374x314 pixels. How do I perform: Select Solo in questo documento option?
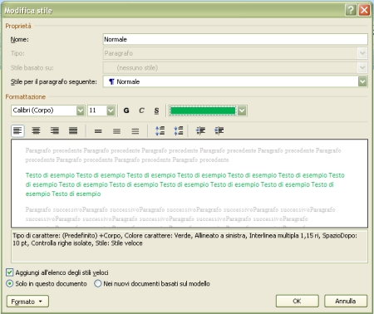coord(10,283)
